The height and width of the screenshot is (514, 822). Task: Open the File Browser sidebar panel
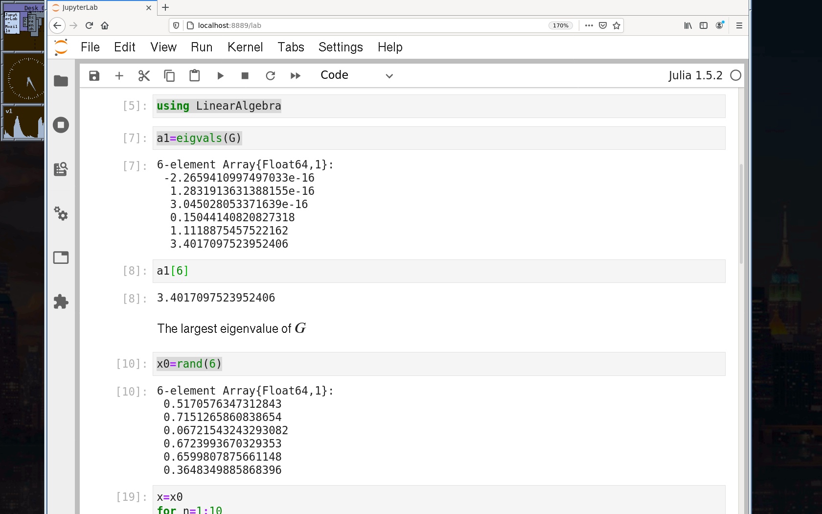coord(61,81)
